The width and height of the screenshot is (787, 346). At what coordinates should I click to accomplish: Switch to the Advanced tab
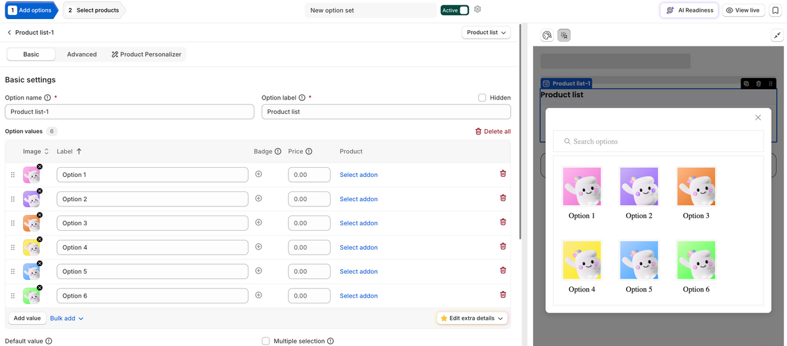pos(82,54)
